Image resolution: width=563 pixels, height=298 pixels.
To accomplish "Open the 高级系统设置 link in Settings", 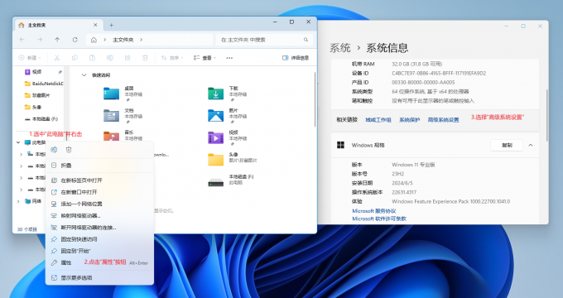I will [443, 120].
